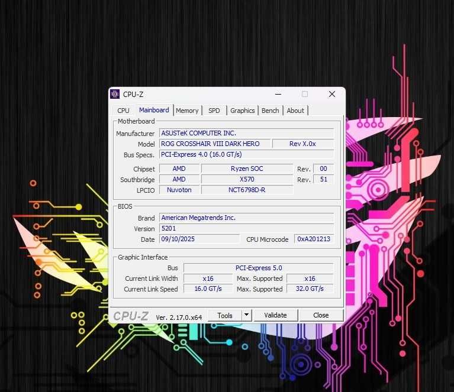
Task: Select the ROG CROSSHAIR VIII DARK HERO model field
Action: coord(215,144)
